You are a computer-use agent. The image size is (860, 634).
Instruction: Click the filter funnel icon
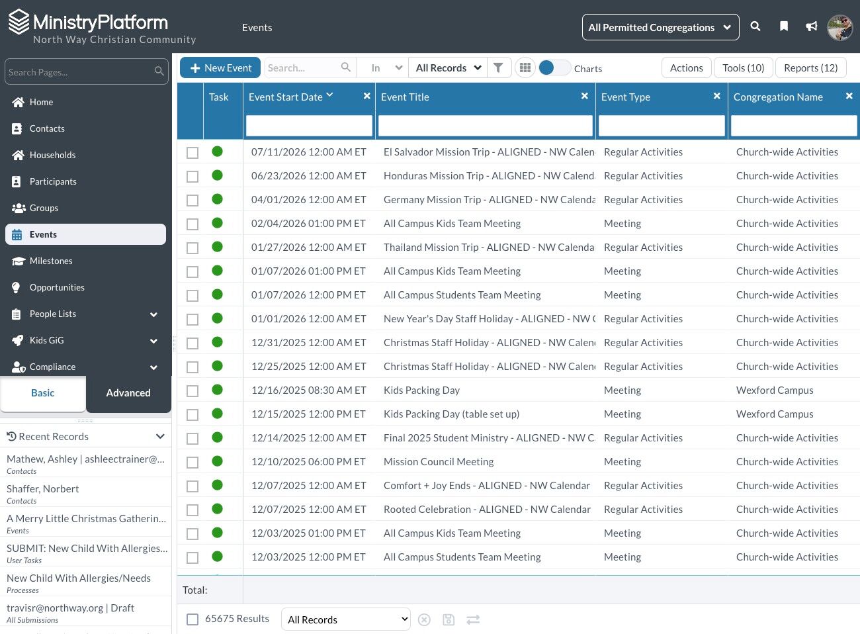point(498,68)
